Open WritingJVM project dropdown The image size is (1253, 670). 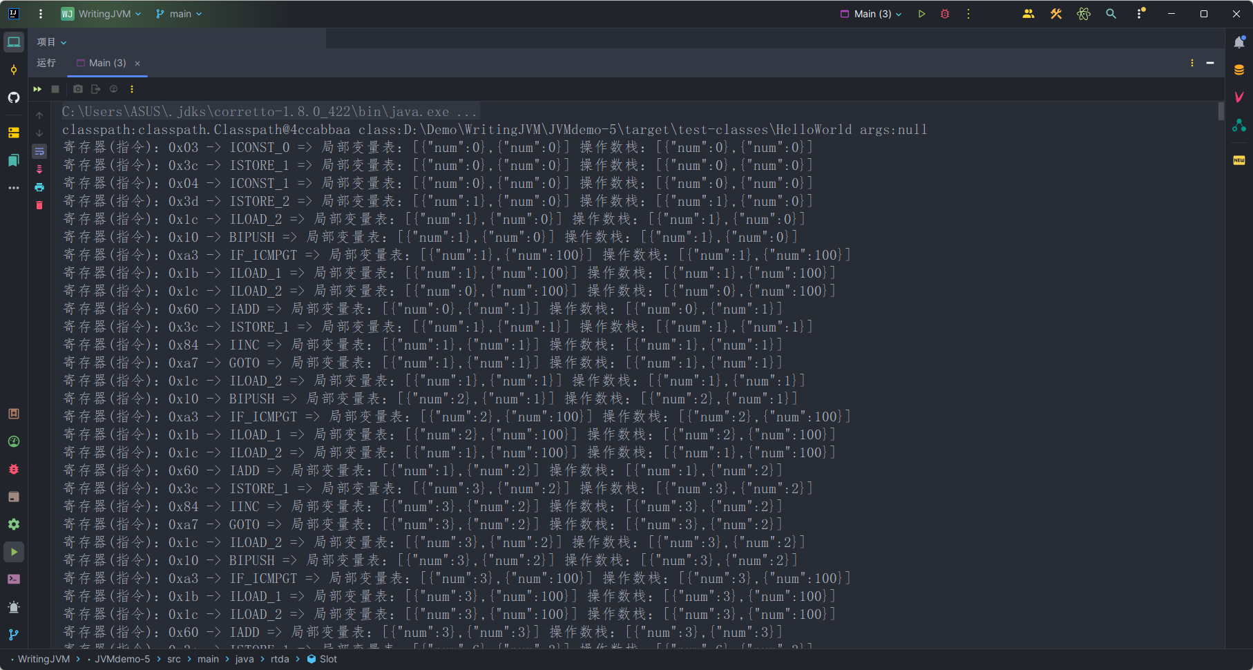tap(101, 14)
